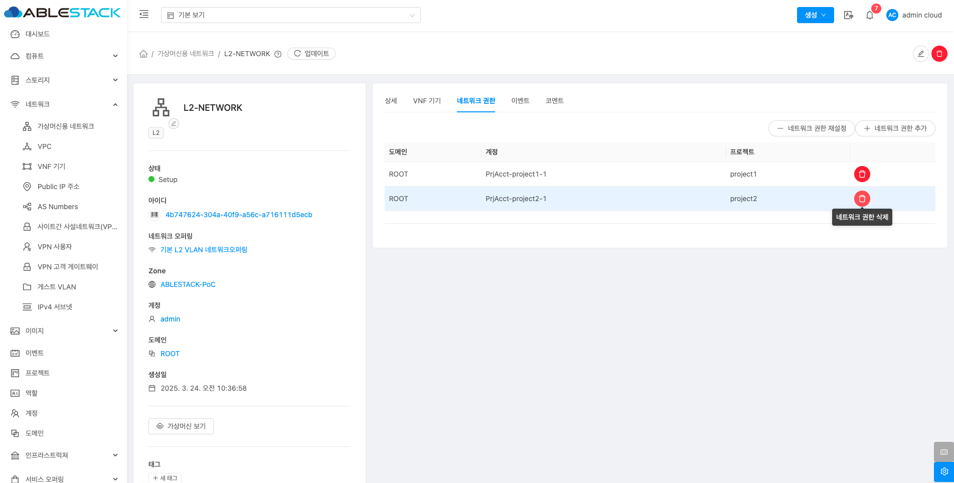
Task: Switch to the VNF 기기 tab
Action: (426, 101)
